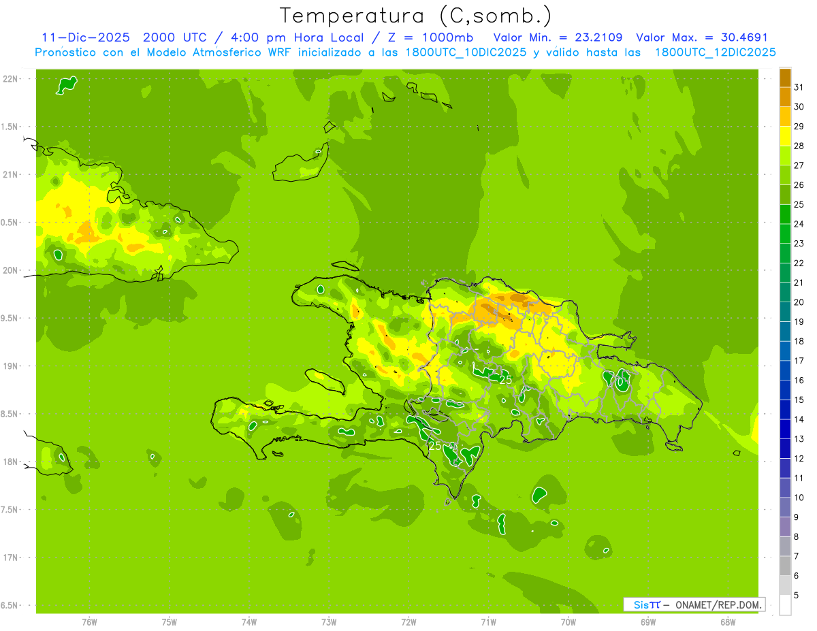Select the dark orange above-31 swatch on the color scale
This screenshot has width=817, height=631.
point(785,78)
